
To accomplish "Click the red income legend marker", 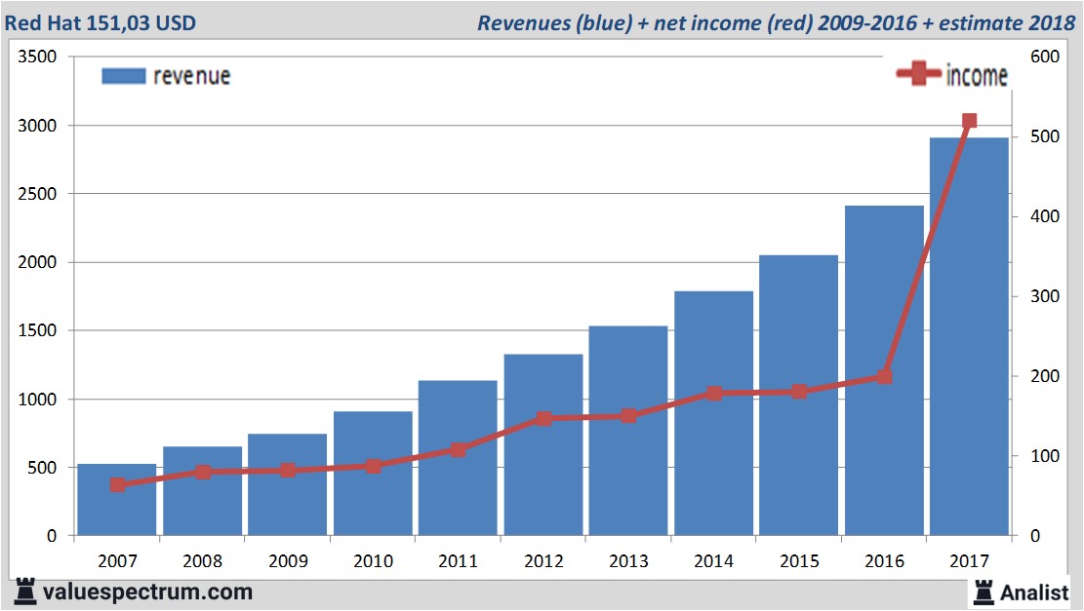I will click(918, 75).
